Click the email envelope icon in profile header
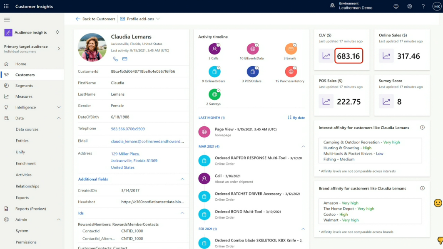Screen dimensions: 443x249 click(124, 59)
